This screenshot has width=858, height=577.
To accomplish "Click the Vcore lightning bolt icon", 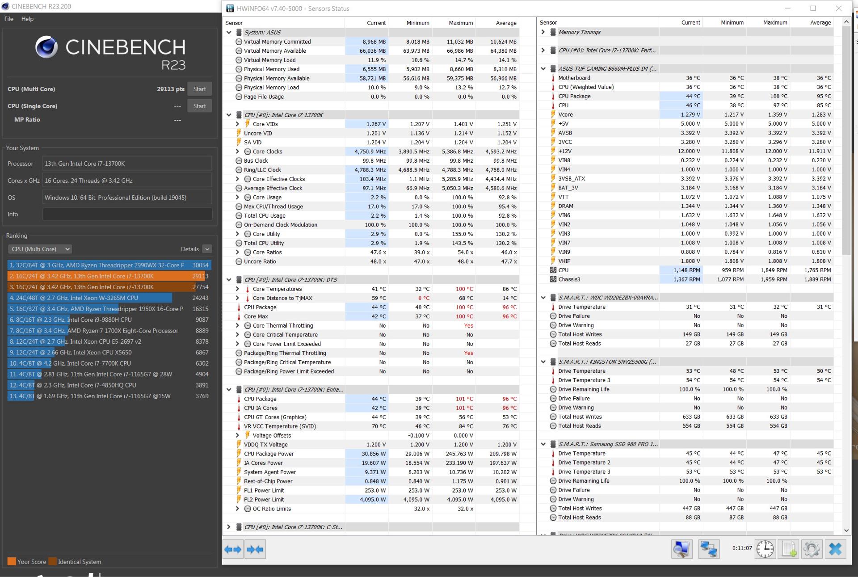I will [x=553, y=114].
